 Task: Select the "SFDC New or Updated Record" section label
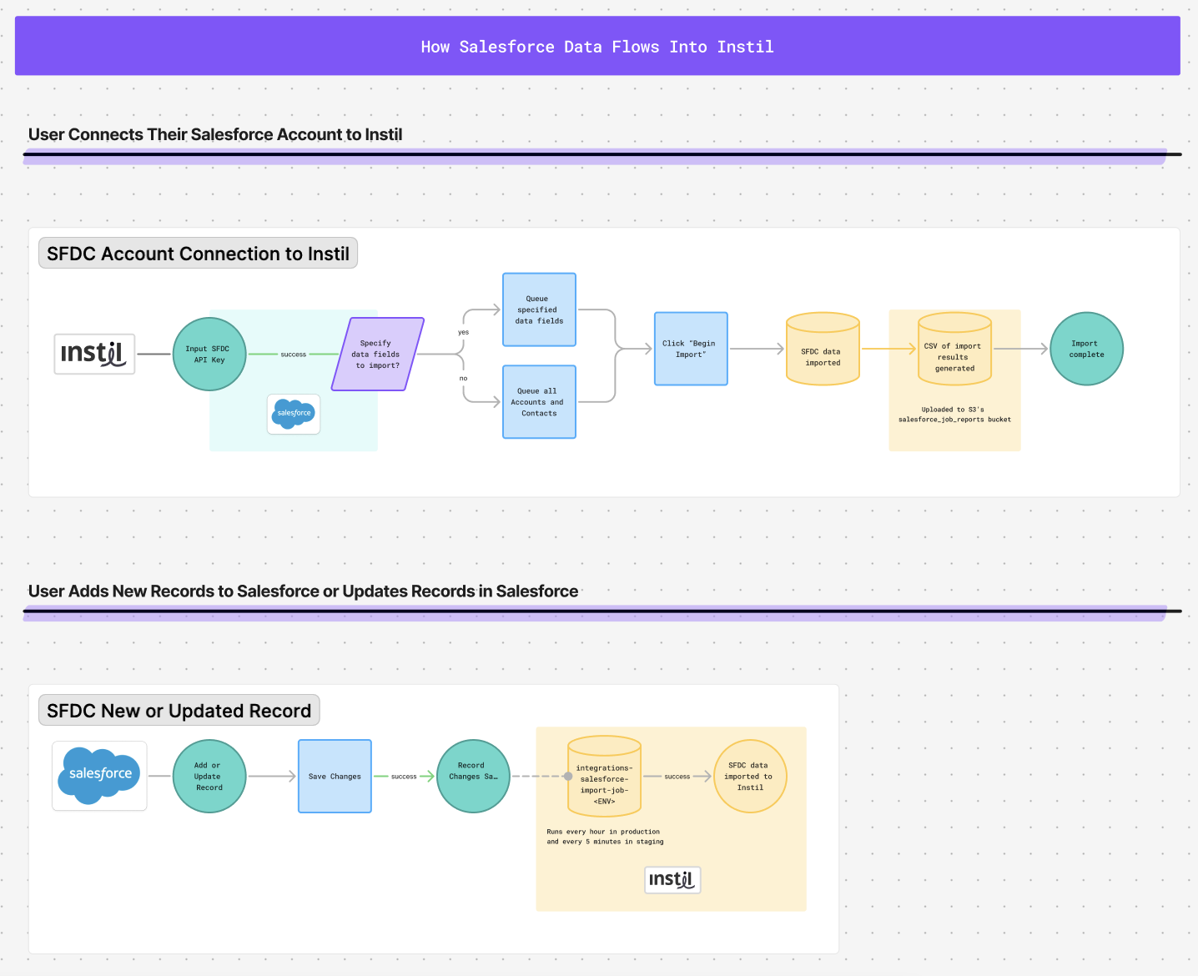(179, 711)
